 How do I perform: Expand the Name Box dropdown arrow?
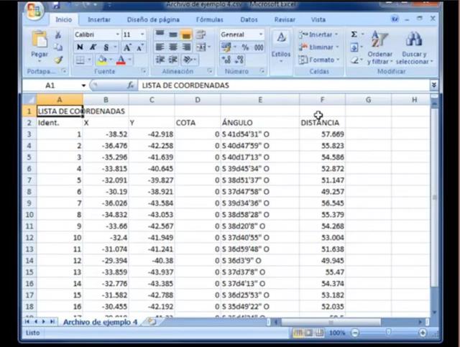point(83,85)
